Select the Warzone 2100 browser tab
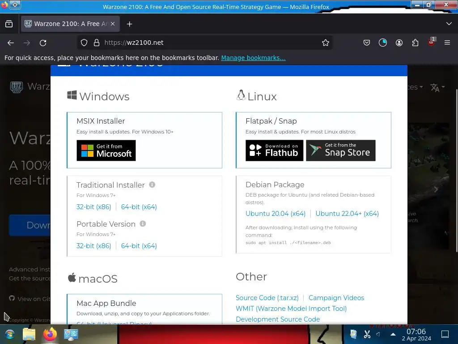 tap(70, 24)
